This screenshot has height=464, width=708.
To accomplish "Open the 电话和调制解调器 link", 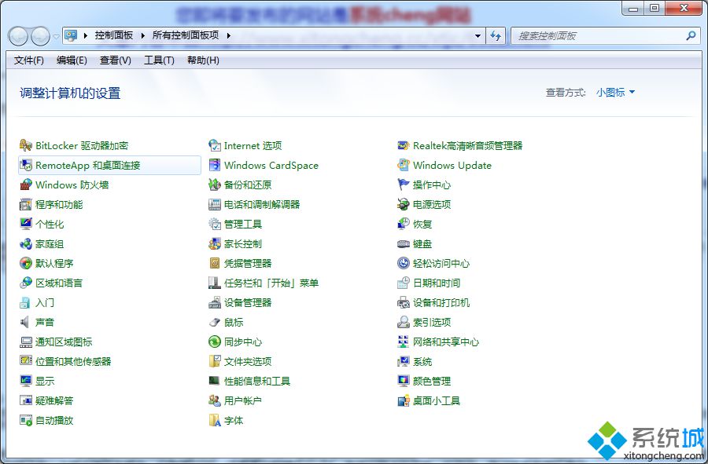I will 262,204.
